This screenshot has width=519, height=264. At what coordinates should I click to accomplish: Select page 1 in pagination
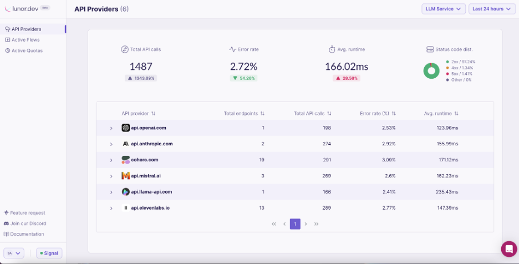[295, 224]
